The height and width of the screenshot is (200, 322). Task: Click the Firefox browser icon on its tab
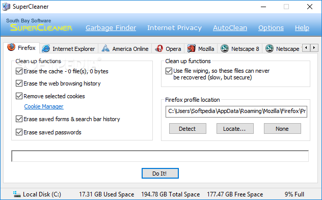11,47
